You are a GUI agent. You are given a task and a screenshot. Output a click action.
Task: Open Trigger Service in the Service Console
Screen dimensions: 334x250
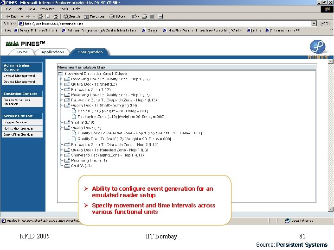(x=22, y=122)
